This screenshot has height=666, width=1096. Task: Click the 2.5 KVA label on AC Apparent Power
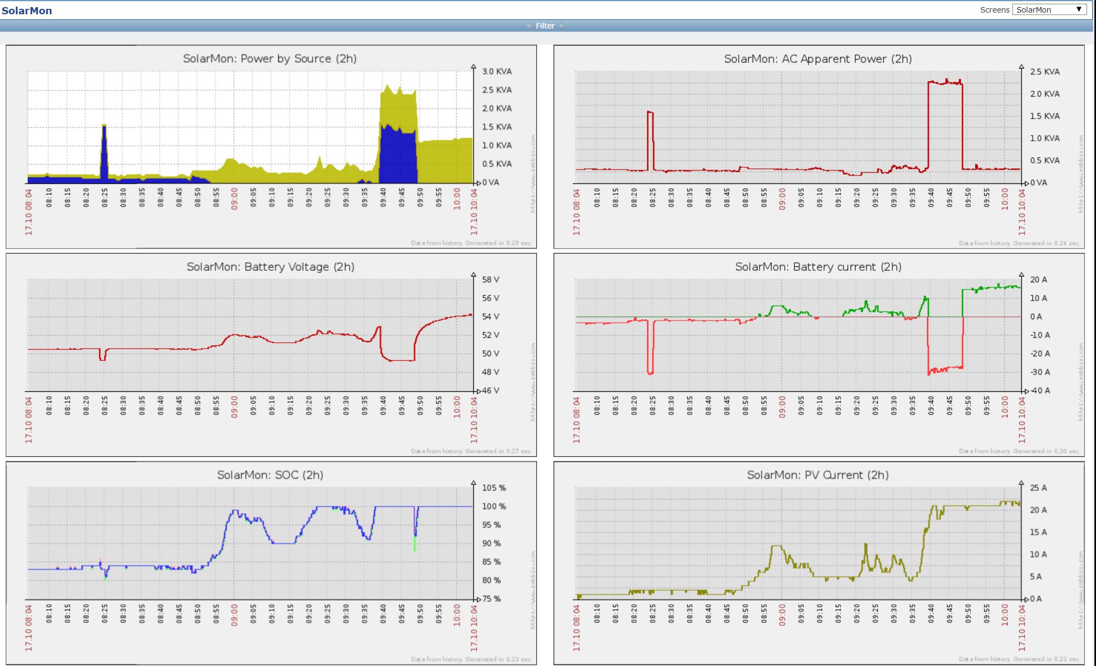(1044, 72)
